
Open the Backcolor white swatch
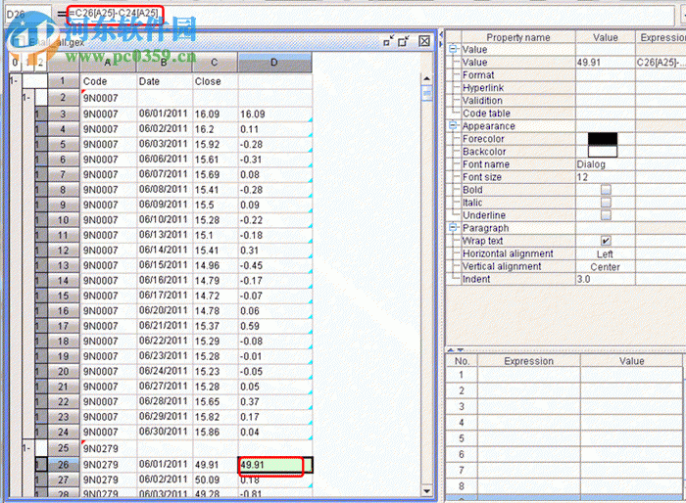tap(602, 152)
